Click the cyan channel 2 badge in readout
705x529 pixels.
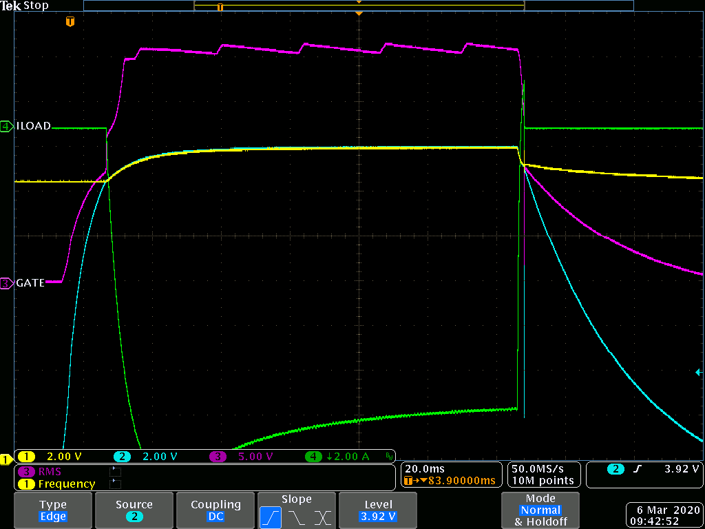click(122, 457)
